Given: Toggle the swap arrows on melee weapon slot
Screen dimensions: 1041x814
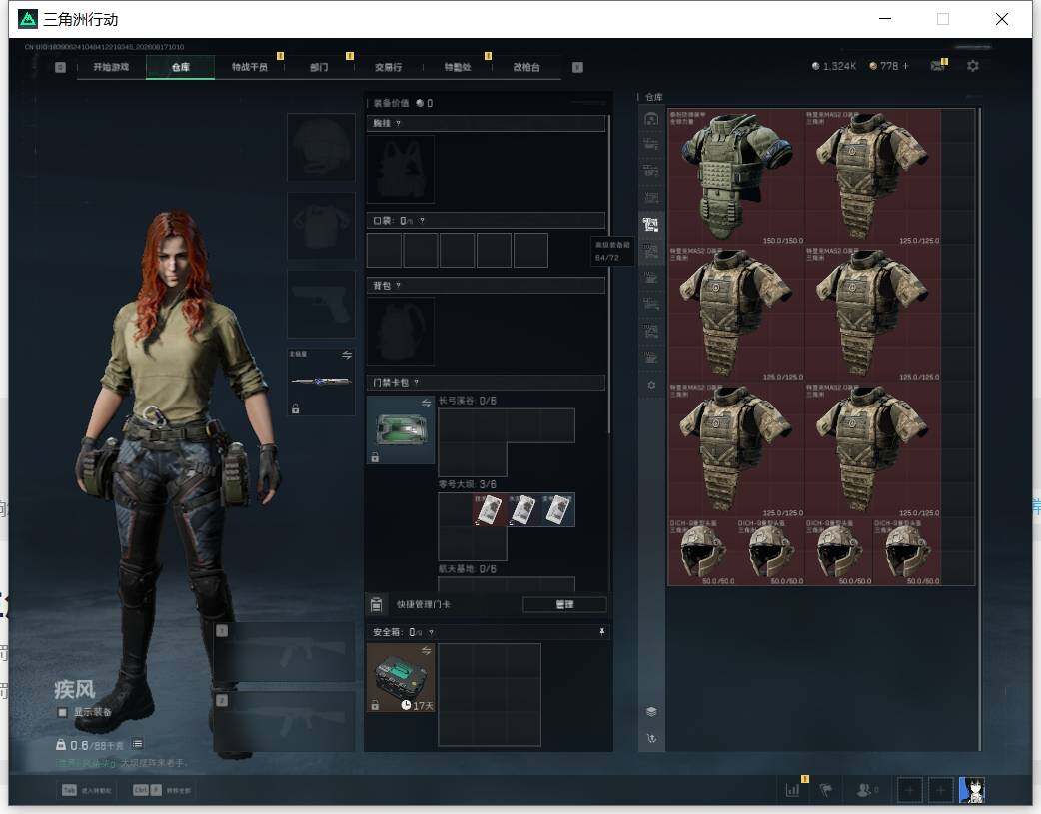Looking at the screenshot, I should tap(347, 355).
